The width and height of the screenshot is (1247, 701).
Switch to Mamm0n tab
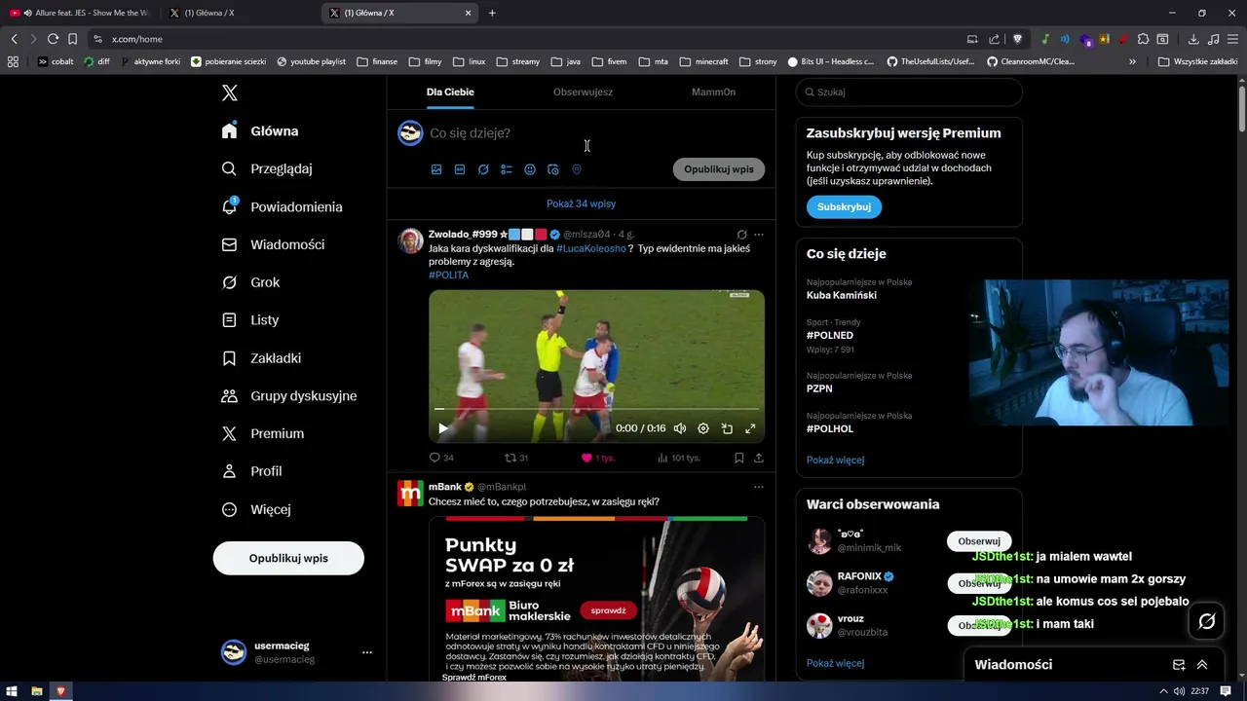click(x=713, y=92)
